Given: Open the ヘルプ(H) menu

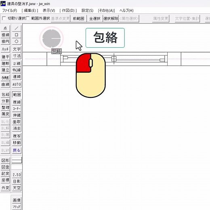Looking at the screenshot, I should [126, 10].
